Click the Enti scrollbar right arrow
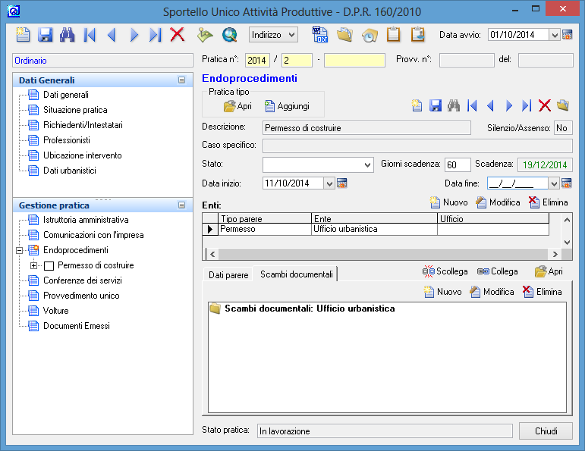 (x=555, y=254)
